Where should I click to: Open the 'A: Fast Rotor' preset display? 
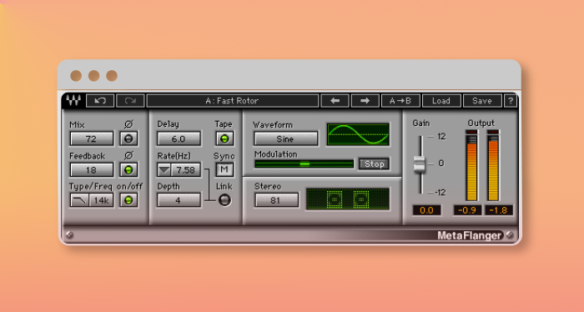point(233,101)
